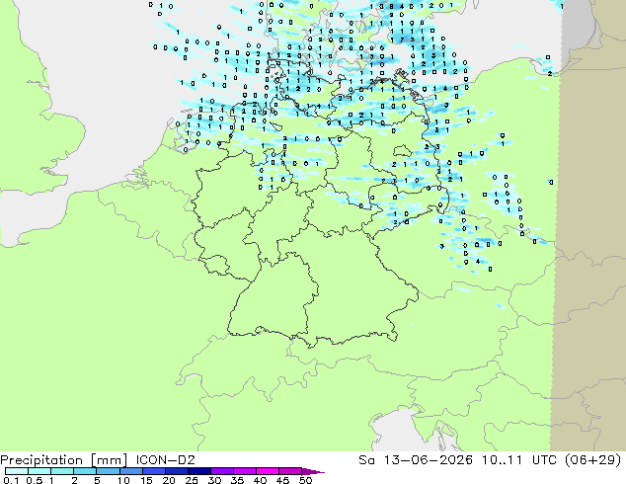Click the 'Sa' weekday abbreviation
Viewport: 626px width, 484px height.
point(366,460)
